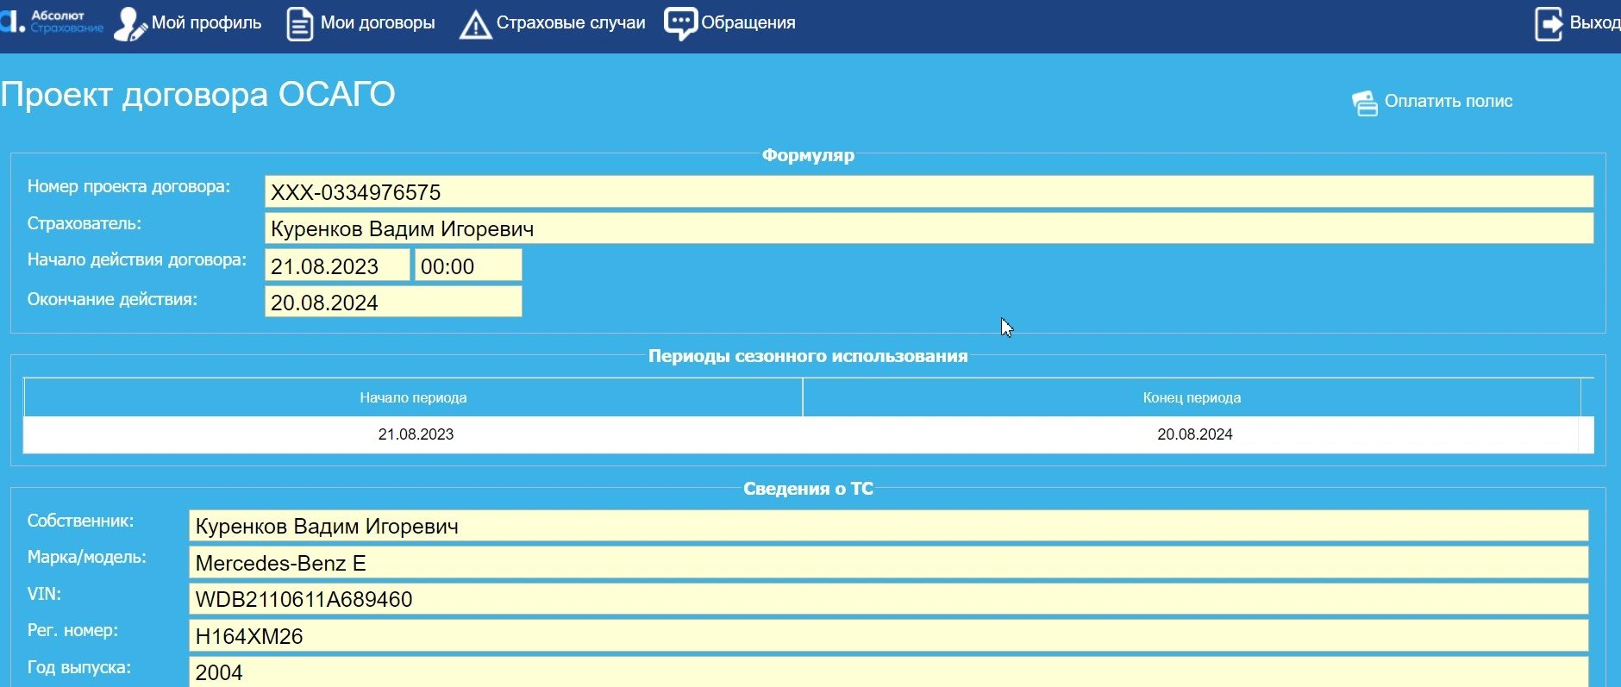Screen dimensions: 1621x687
Task: Click the Оплатить полис card icon
Action: 1364,103
